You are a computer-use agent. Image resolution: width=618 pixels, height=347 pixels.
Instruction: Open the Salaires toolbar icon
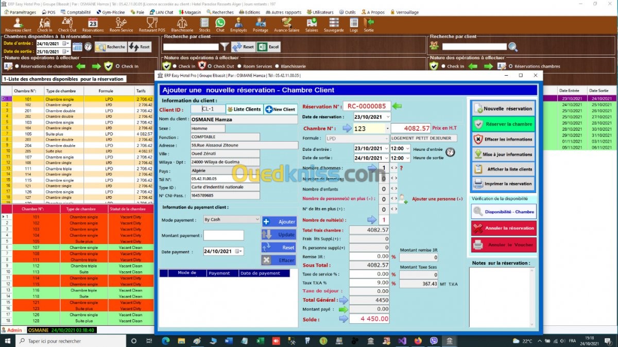click(x=312, y=25)
